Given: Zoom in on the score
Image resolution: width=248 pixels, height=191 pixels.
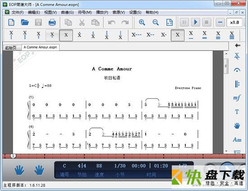Looking at the screenshot, I should coord(142,22).
